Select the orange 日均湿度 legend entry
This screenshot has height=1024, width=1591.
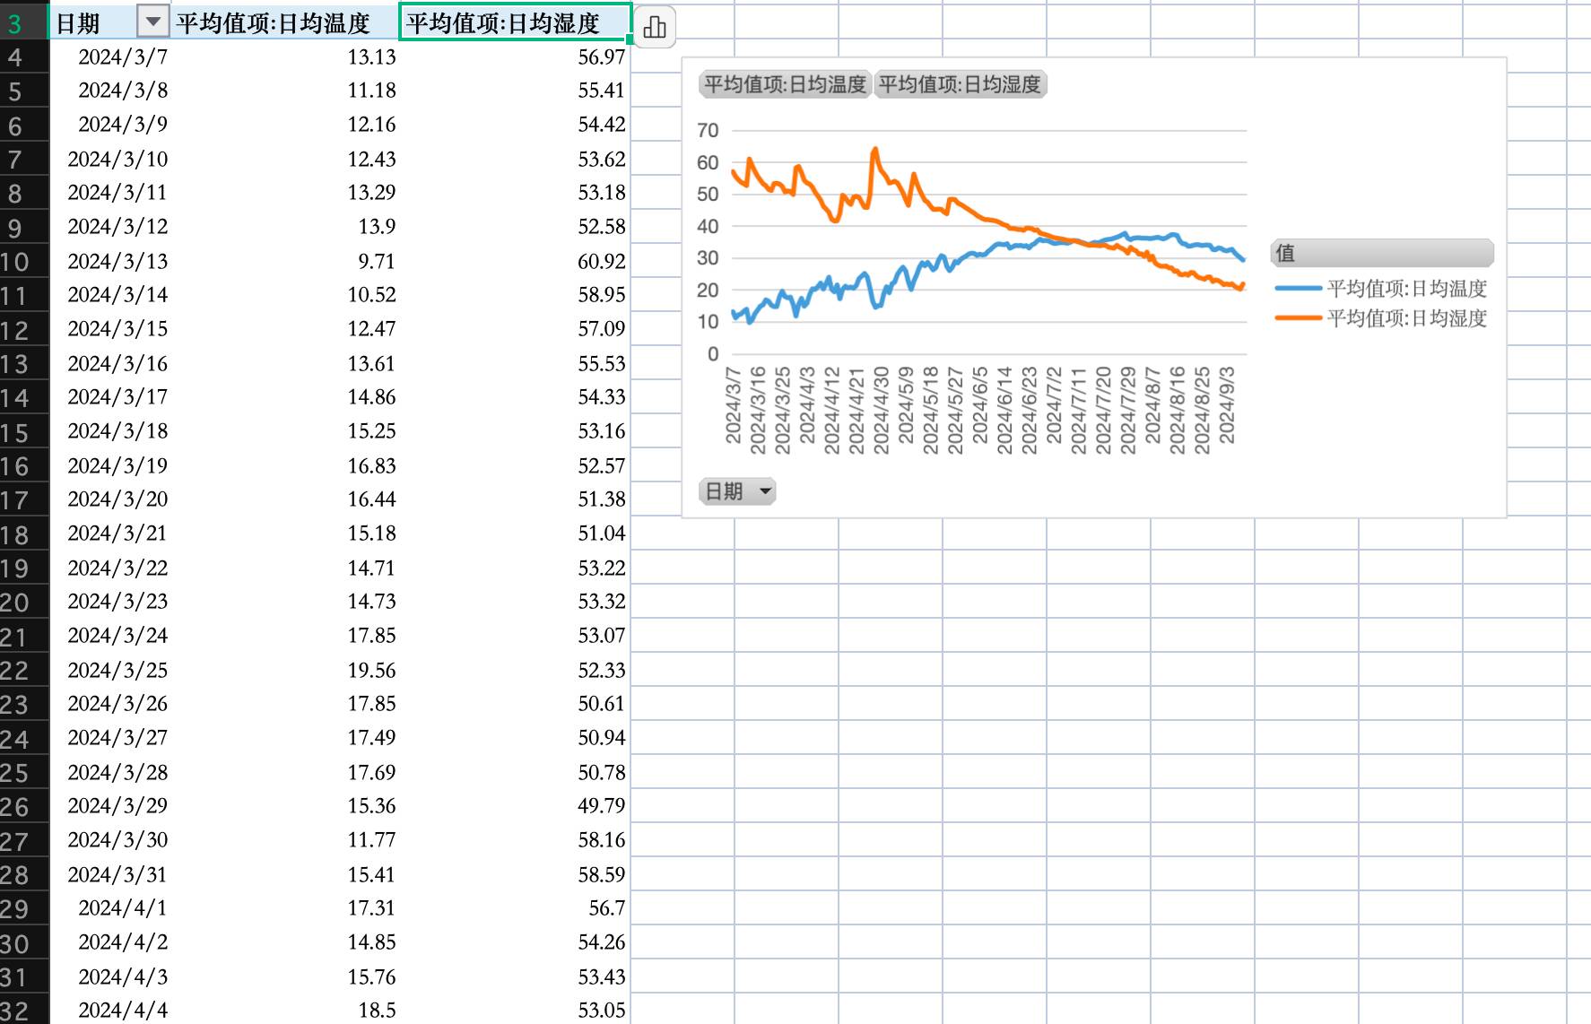point(1381,317)
